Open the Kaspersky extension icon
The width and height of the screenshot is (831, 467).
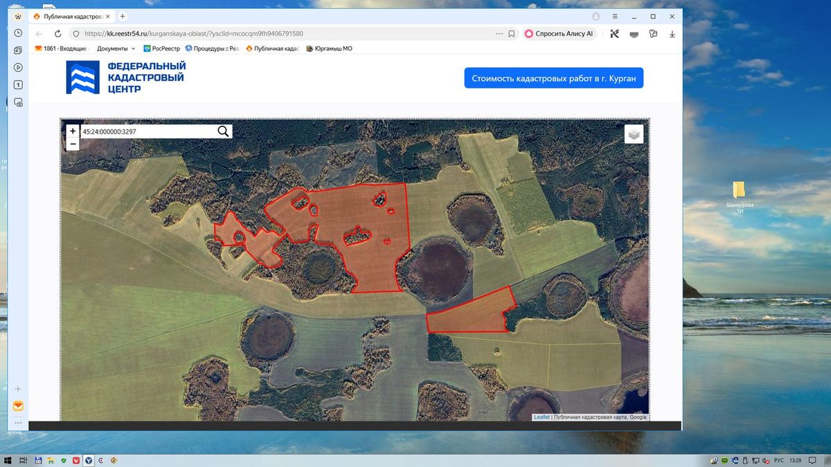point(614,33)
